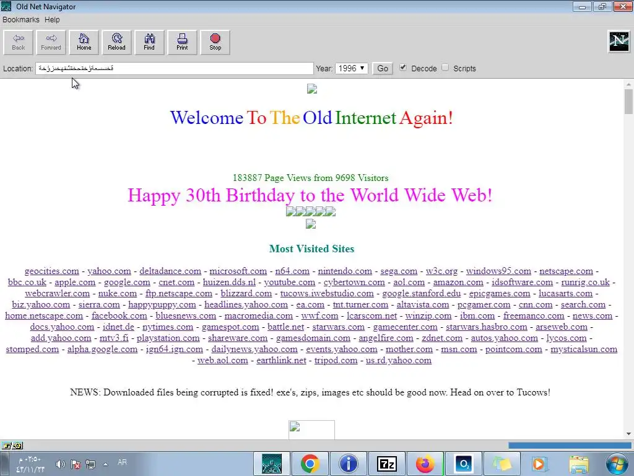Open the earthlink.net link
The width and height of the screenshot is (634, 476).
[x=281, y=360]
